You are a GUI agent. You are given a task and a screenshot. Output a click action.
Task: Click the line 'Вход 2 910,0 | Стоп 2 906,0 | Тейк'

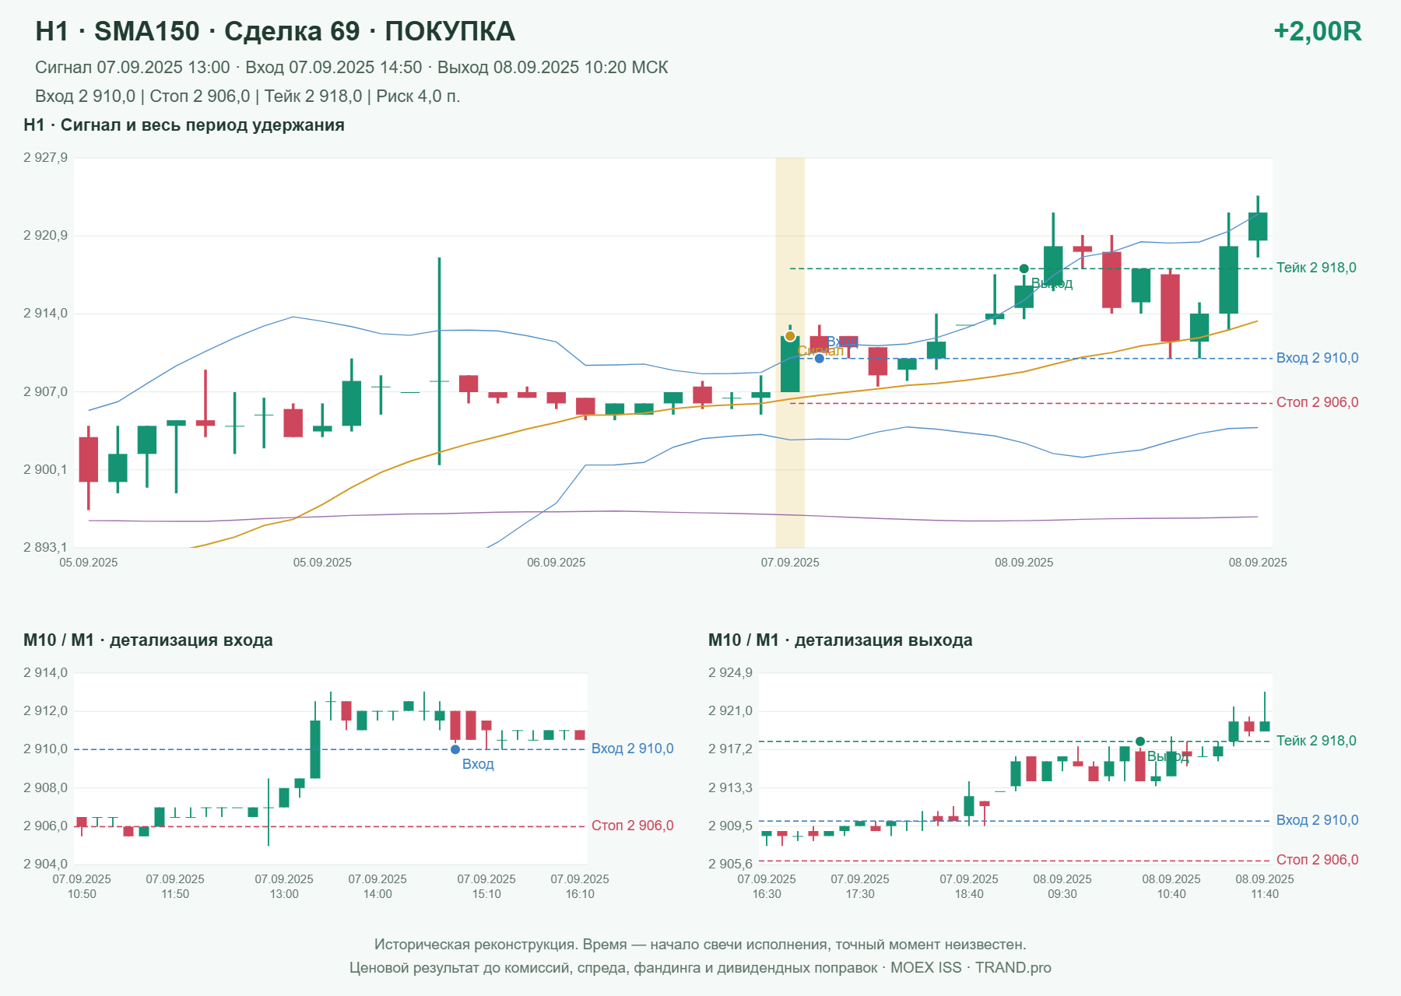(x=248, y=96)
